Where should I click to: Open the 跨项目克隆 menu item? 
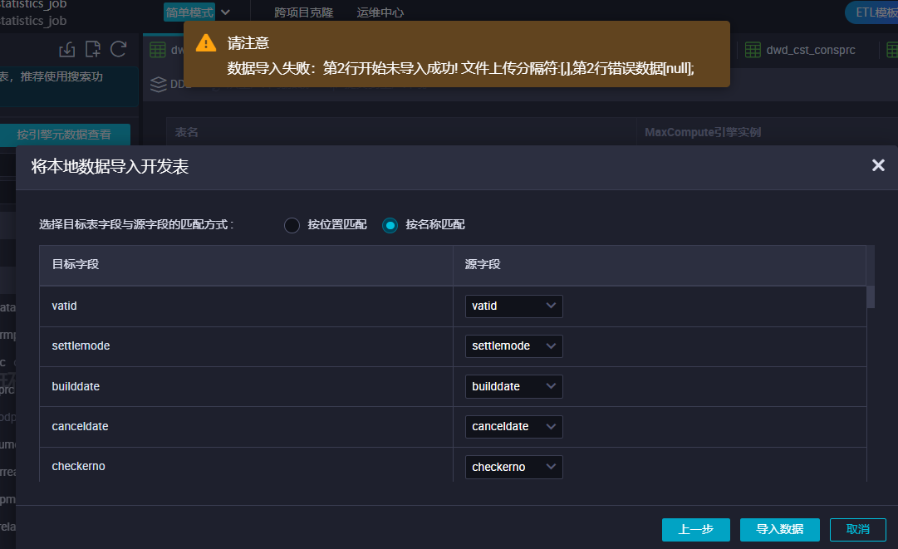[x=303, y=12]
